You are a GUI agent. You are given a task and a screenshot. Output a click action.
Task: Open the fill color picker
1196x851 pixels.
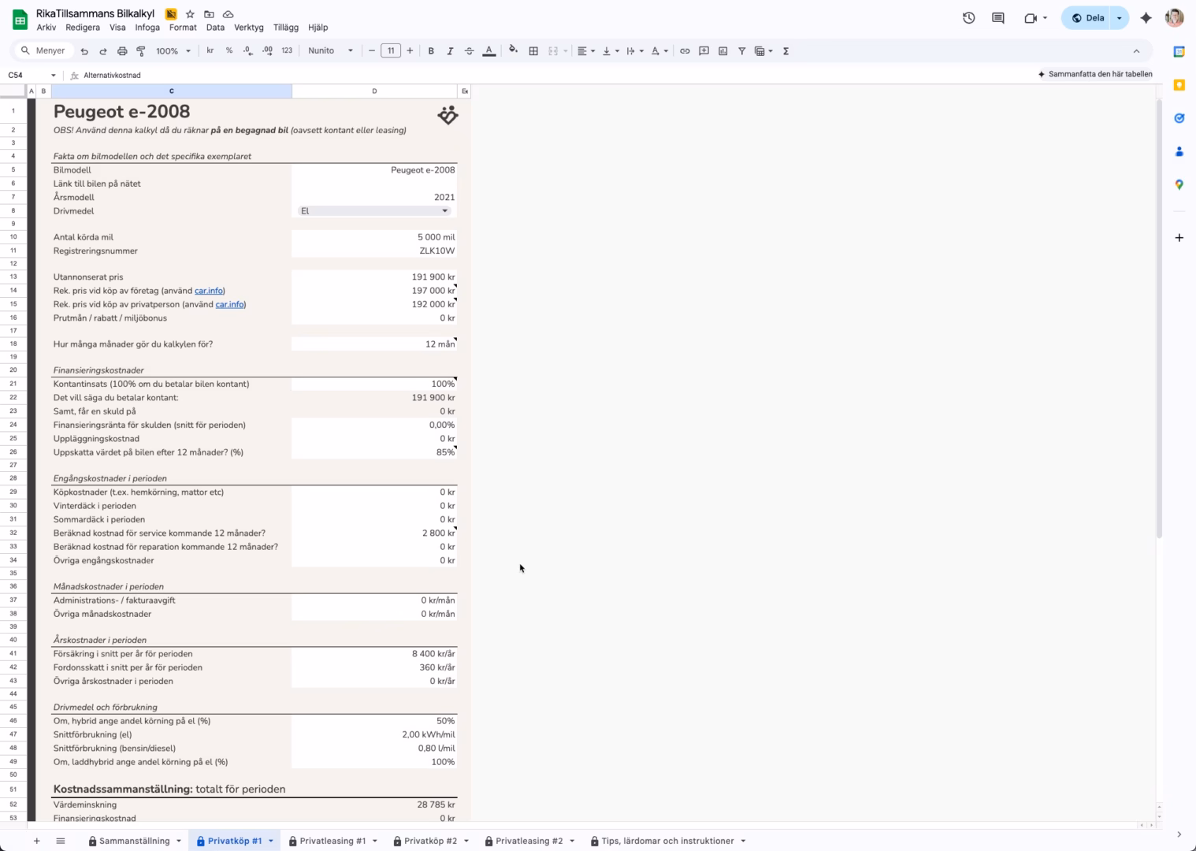tap(514, 50)
